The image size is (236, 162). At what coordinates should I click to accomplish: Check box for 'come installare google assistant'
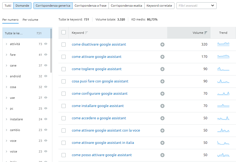pos(64,106)
